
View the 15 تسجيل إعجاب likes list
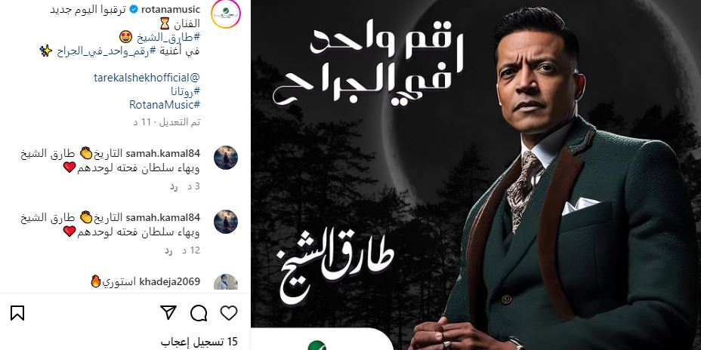pyautogui.click(x=199, y=342)
